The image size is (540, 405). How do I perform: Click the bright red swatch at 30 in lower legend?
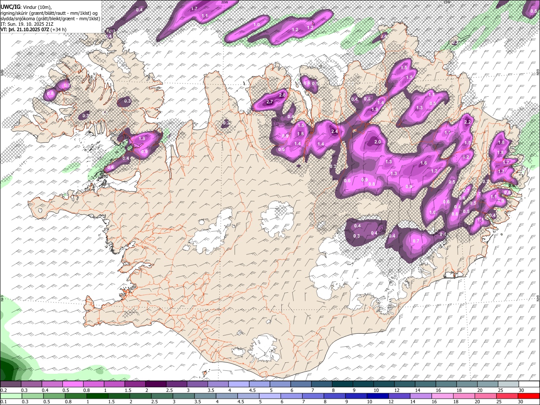[529, 396]
